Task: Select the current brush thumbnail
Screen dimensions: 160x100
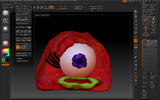Action: pyautogui.click(x=5, y=13)
